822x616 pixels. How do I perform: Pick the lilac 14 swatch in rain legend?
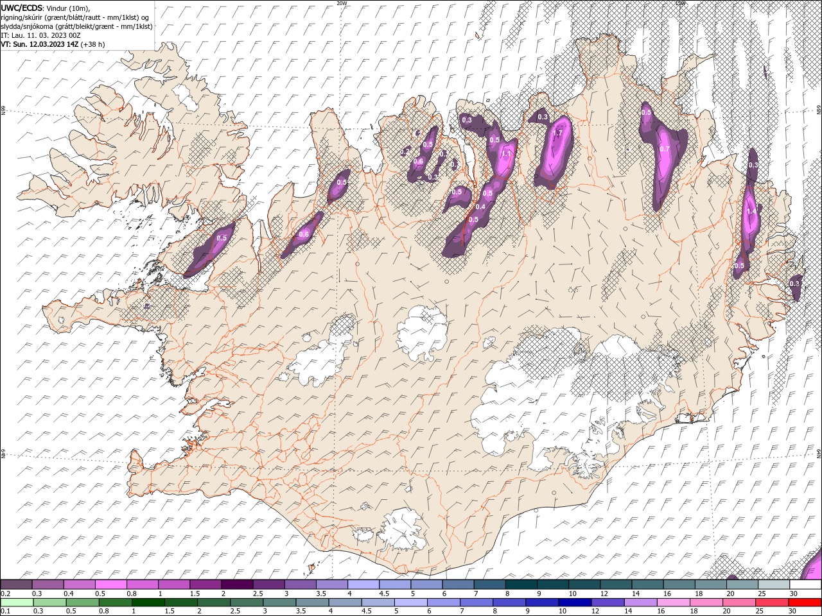pos(641,603)
